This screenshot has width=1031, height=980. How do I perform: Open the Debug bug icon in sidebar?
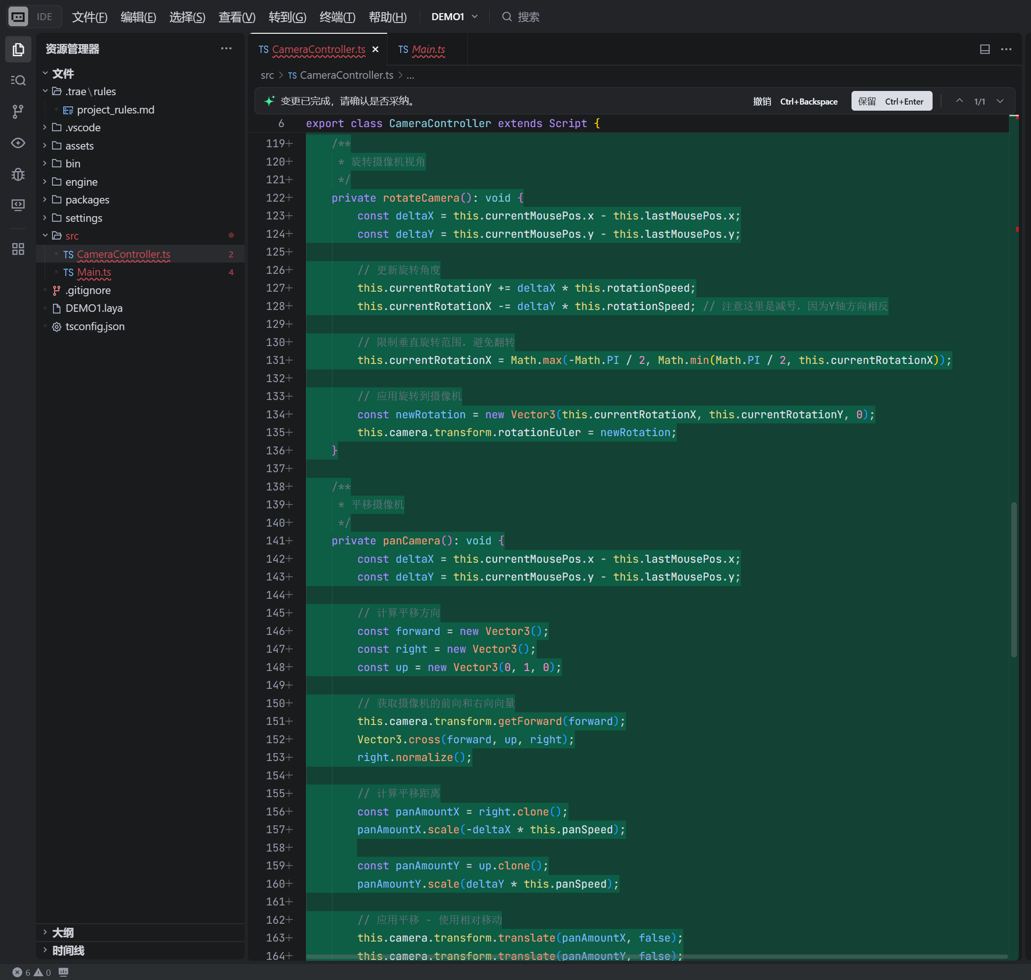pos(18,174)
